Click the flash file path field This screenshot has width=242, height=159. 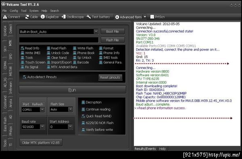tap(59, 40)
